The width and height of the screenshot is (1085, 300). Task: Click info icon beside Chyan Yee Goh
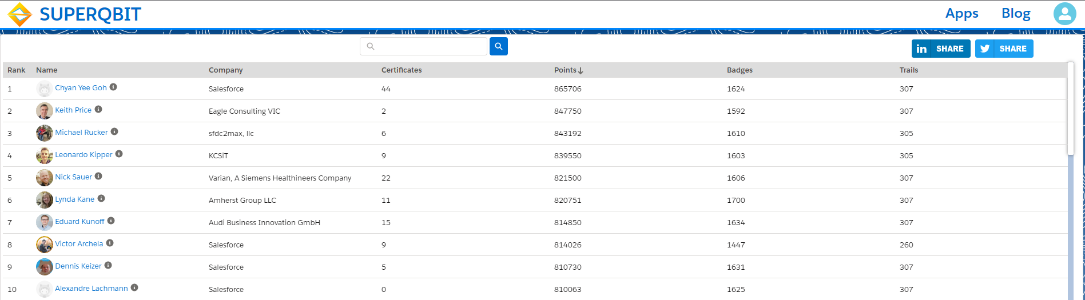click(x=113, y=87)
